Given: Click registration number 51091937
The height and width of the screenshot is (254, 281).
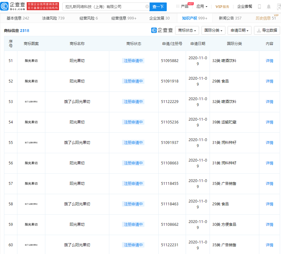Looking at the screenshot, I should 170,142.
